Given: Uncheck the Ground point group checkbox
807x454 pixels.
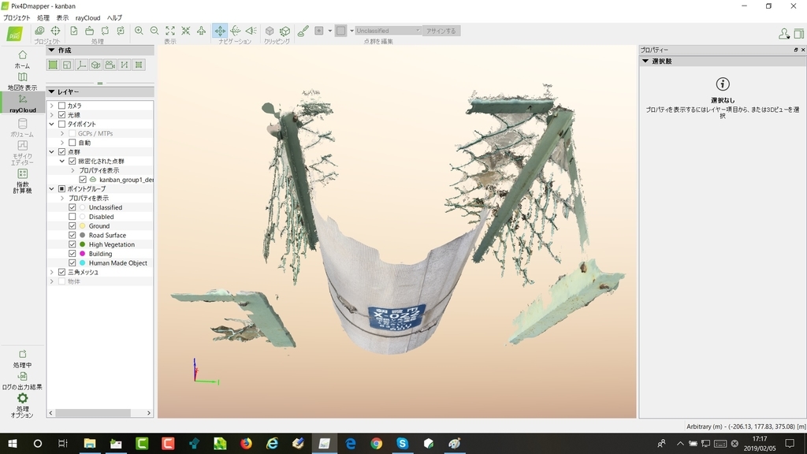Looking at the screenshot, I should [x=72, y=226].
